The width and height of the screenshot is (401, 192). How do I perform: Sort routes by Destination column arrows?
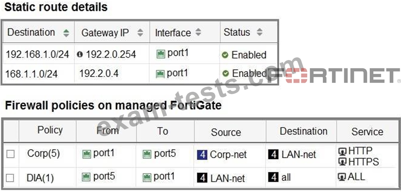point(66,33)
